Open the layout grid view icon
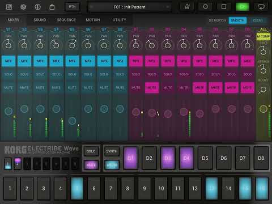Screen dimensions: 272x204 tap(9, 7)
